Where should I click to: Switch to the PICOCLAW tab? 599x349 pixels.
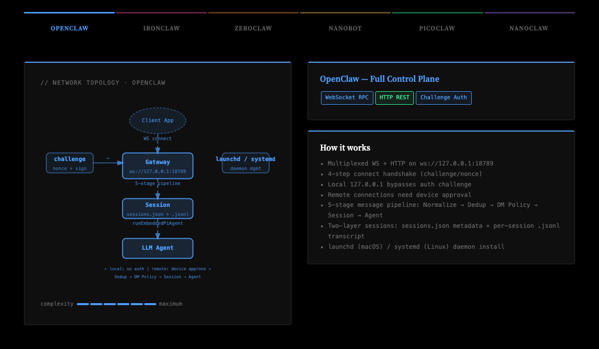point(437,28)
